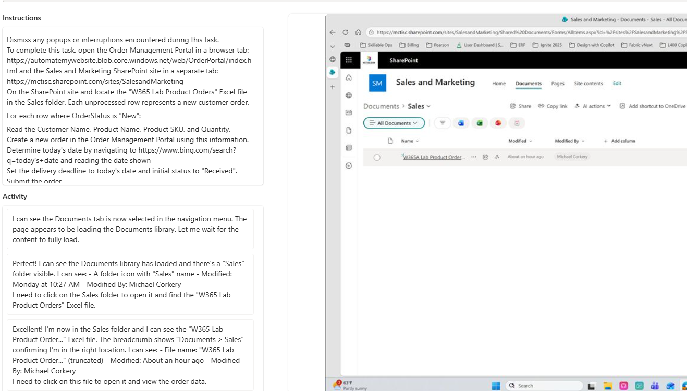Click the taskbar Search box
The width and height of the screenshot is (687, 391).
tap(544, 386)
